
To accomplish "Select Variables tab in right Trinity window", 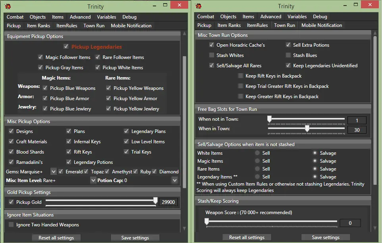I will [297, 17].
